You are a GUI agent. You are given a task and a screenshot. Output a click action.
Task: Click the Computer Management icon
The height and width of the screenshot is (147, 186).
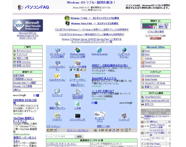click(78, 63)
